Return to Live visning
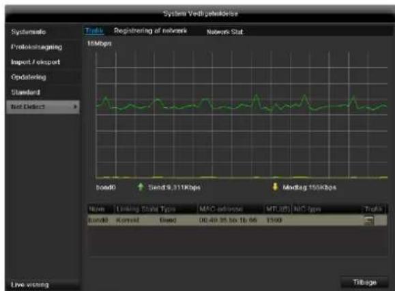 (30, 285)
